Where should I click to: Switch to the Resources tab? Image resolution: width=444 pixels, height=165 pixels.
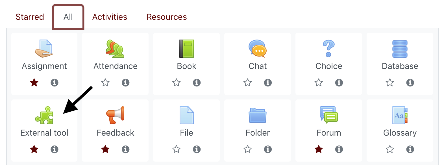tap(167, 17)
